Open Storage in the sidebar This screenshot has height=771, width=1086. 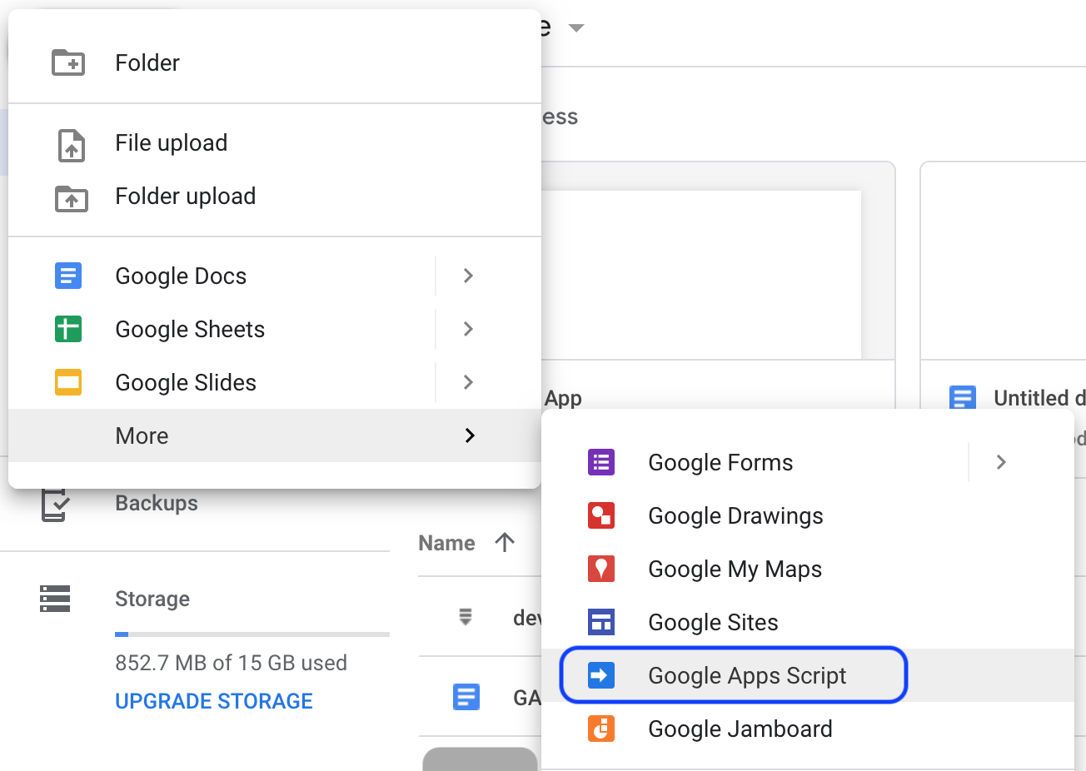pyautogui.click(x=152, y=599)
